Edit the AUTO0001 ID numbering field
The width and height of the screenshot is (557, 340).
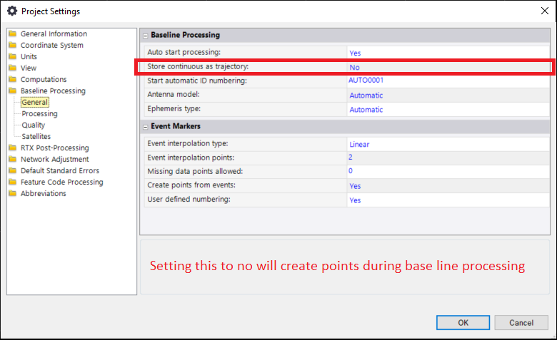click(366, 81)
